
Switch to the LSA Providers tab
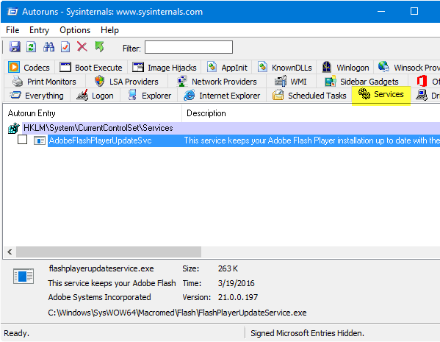coord(127,82)
